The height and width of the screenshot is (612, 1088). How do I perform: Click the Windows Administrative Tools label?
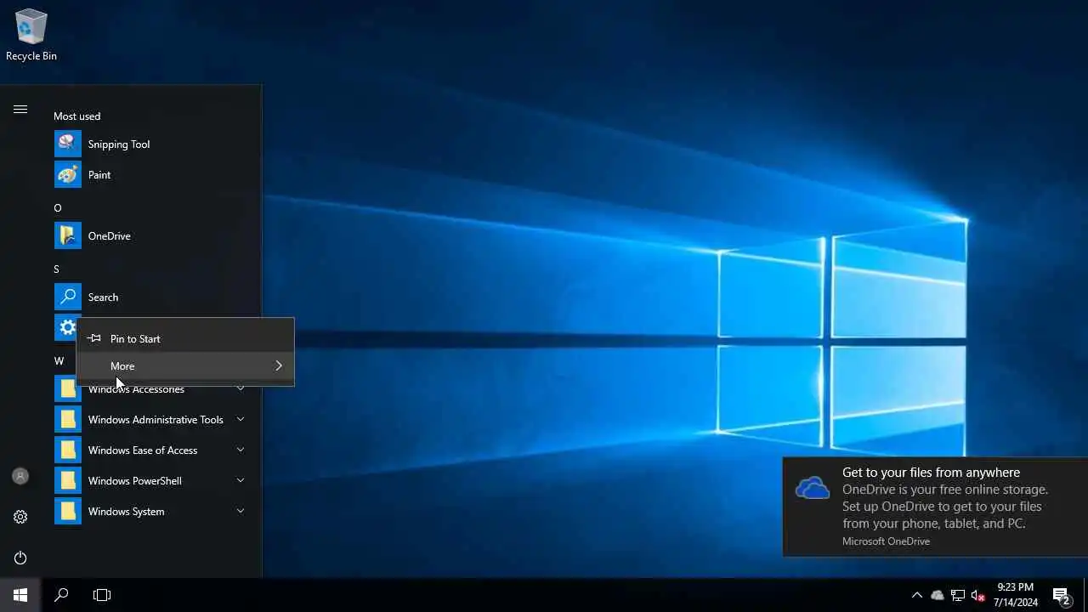pyautogui.click(x=156, y=419)
